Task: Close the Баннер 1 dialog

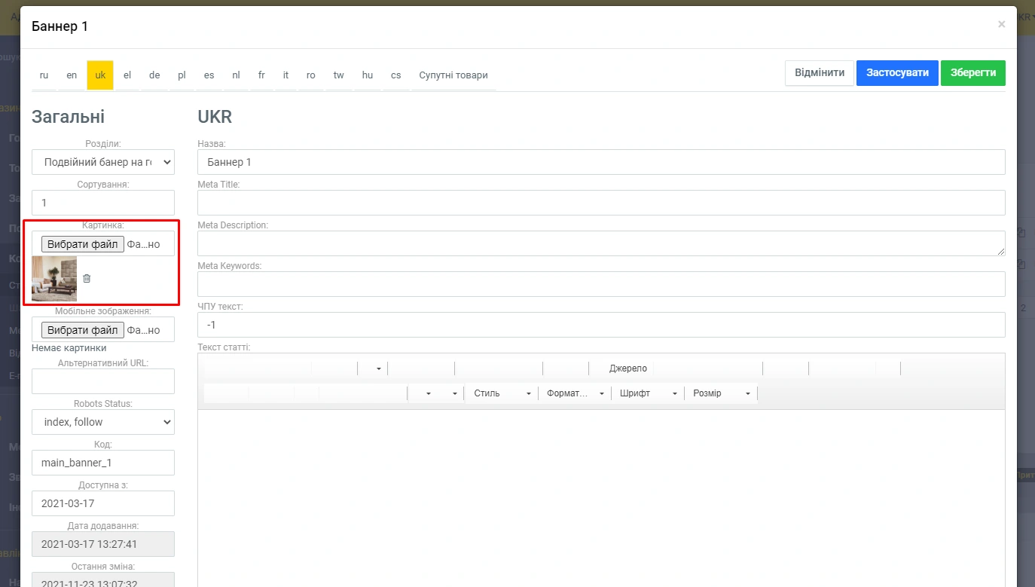Action: 1001,25
